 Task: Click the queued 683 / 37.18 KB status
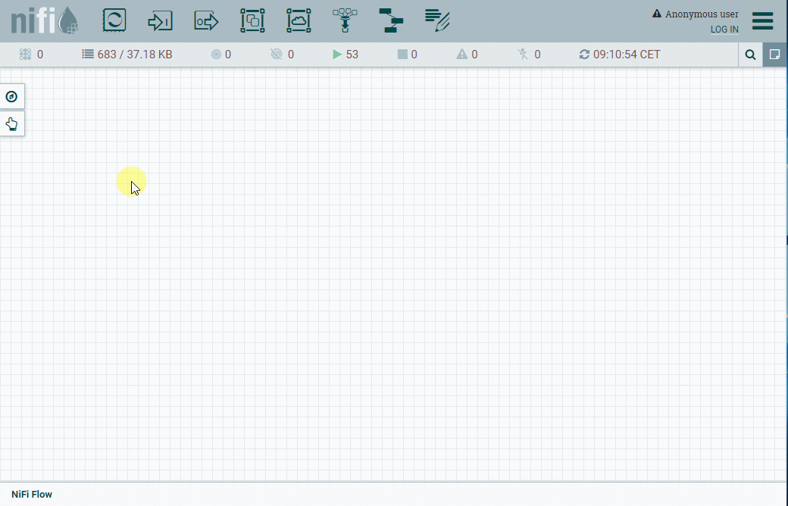pos(127,55)
